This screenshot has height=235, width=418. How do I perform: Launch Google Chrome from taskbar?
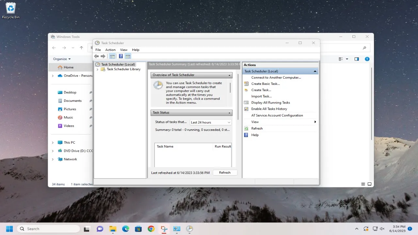151,229
